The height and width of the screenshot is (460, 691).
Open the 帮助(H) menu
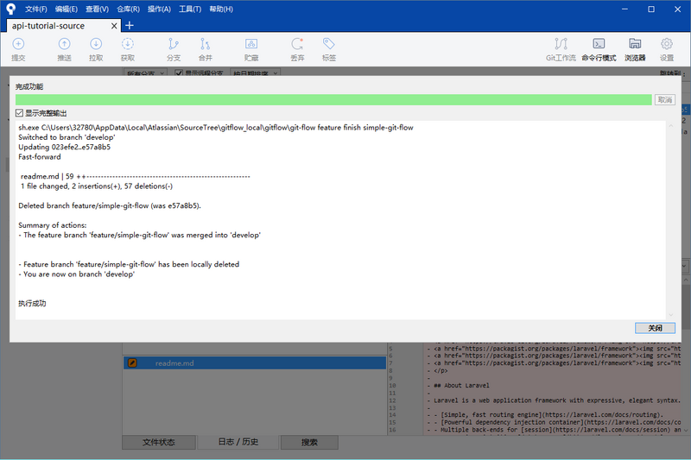[221, 9]
